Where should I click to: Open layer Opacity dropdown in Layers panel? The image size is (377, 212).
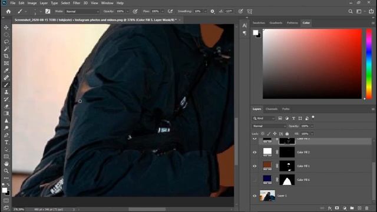312,126
